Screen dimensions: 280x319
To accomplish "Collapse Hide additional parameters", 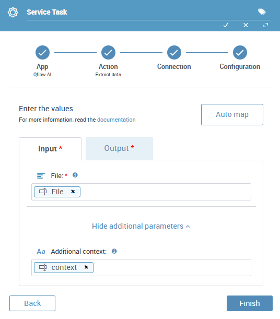I will point(141,226).
